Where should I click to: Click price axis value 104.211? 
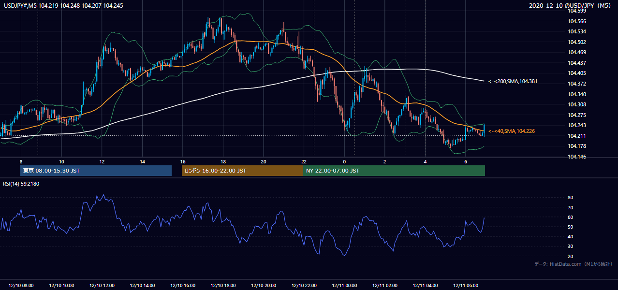point(578,136)
